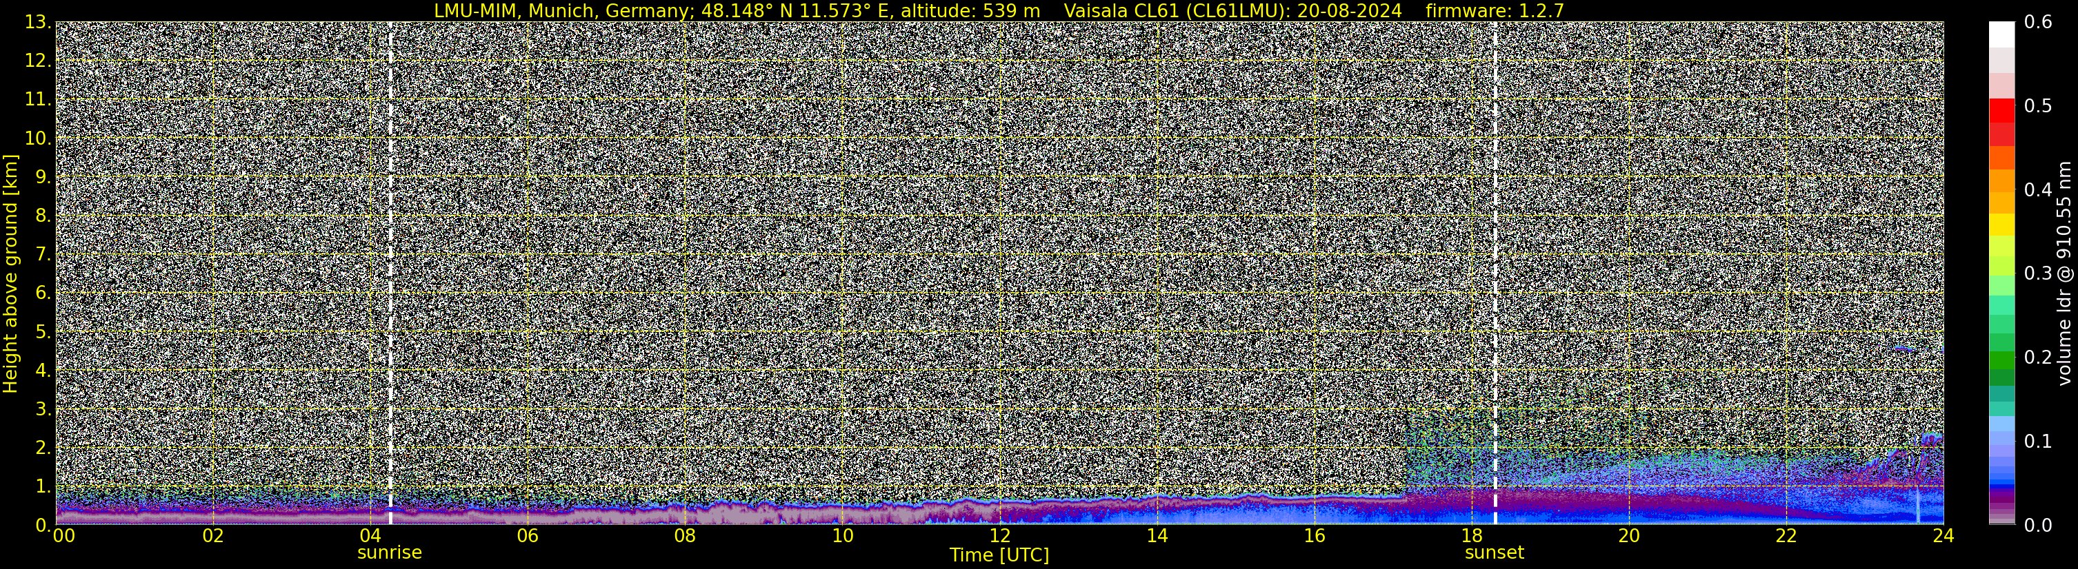Image resolution: width=2078 pixels, height=569 pixels.
Task: Pick the white top segment of the colorbar
Action: click(x=2001, y=34)
